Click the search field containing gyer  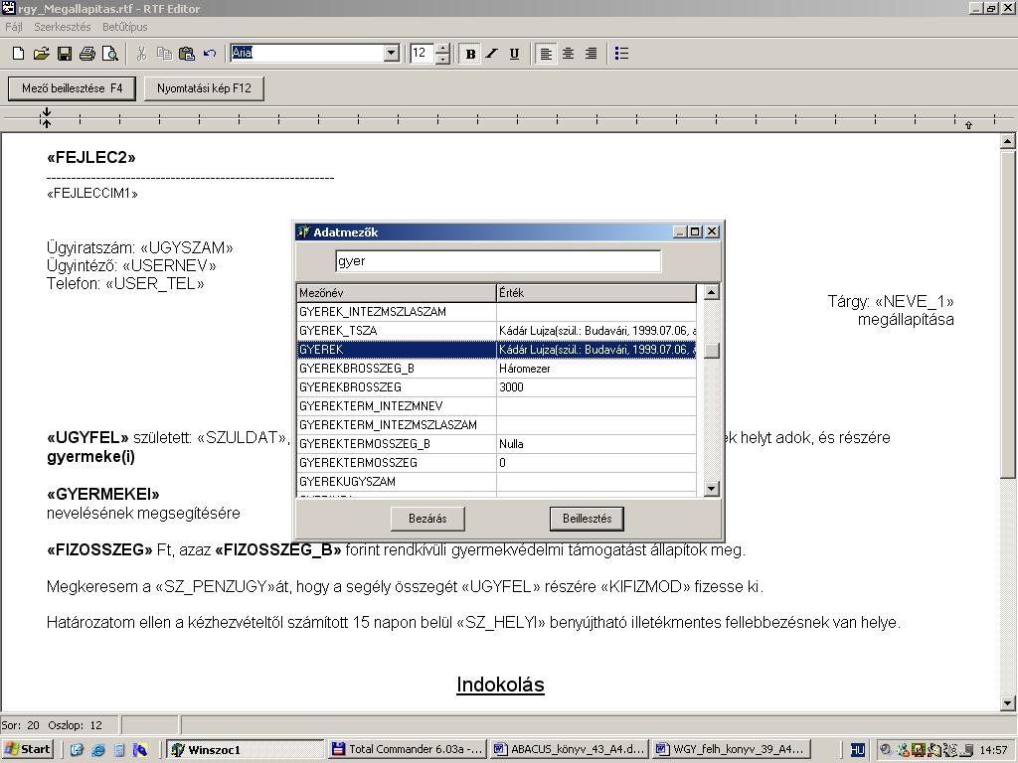point(499,261)
